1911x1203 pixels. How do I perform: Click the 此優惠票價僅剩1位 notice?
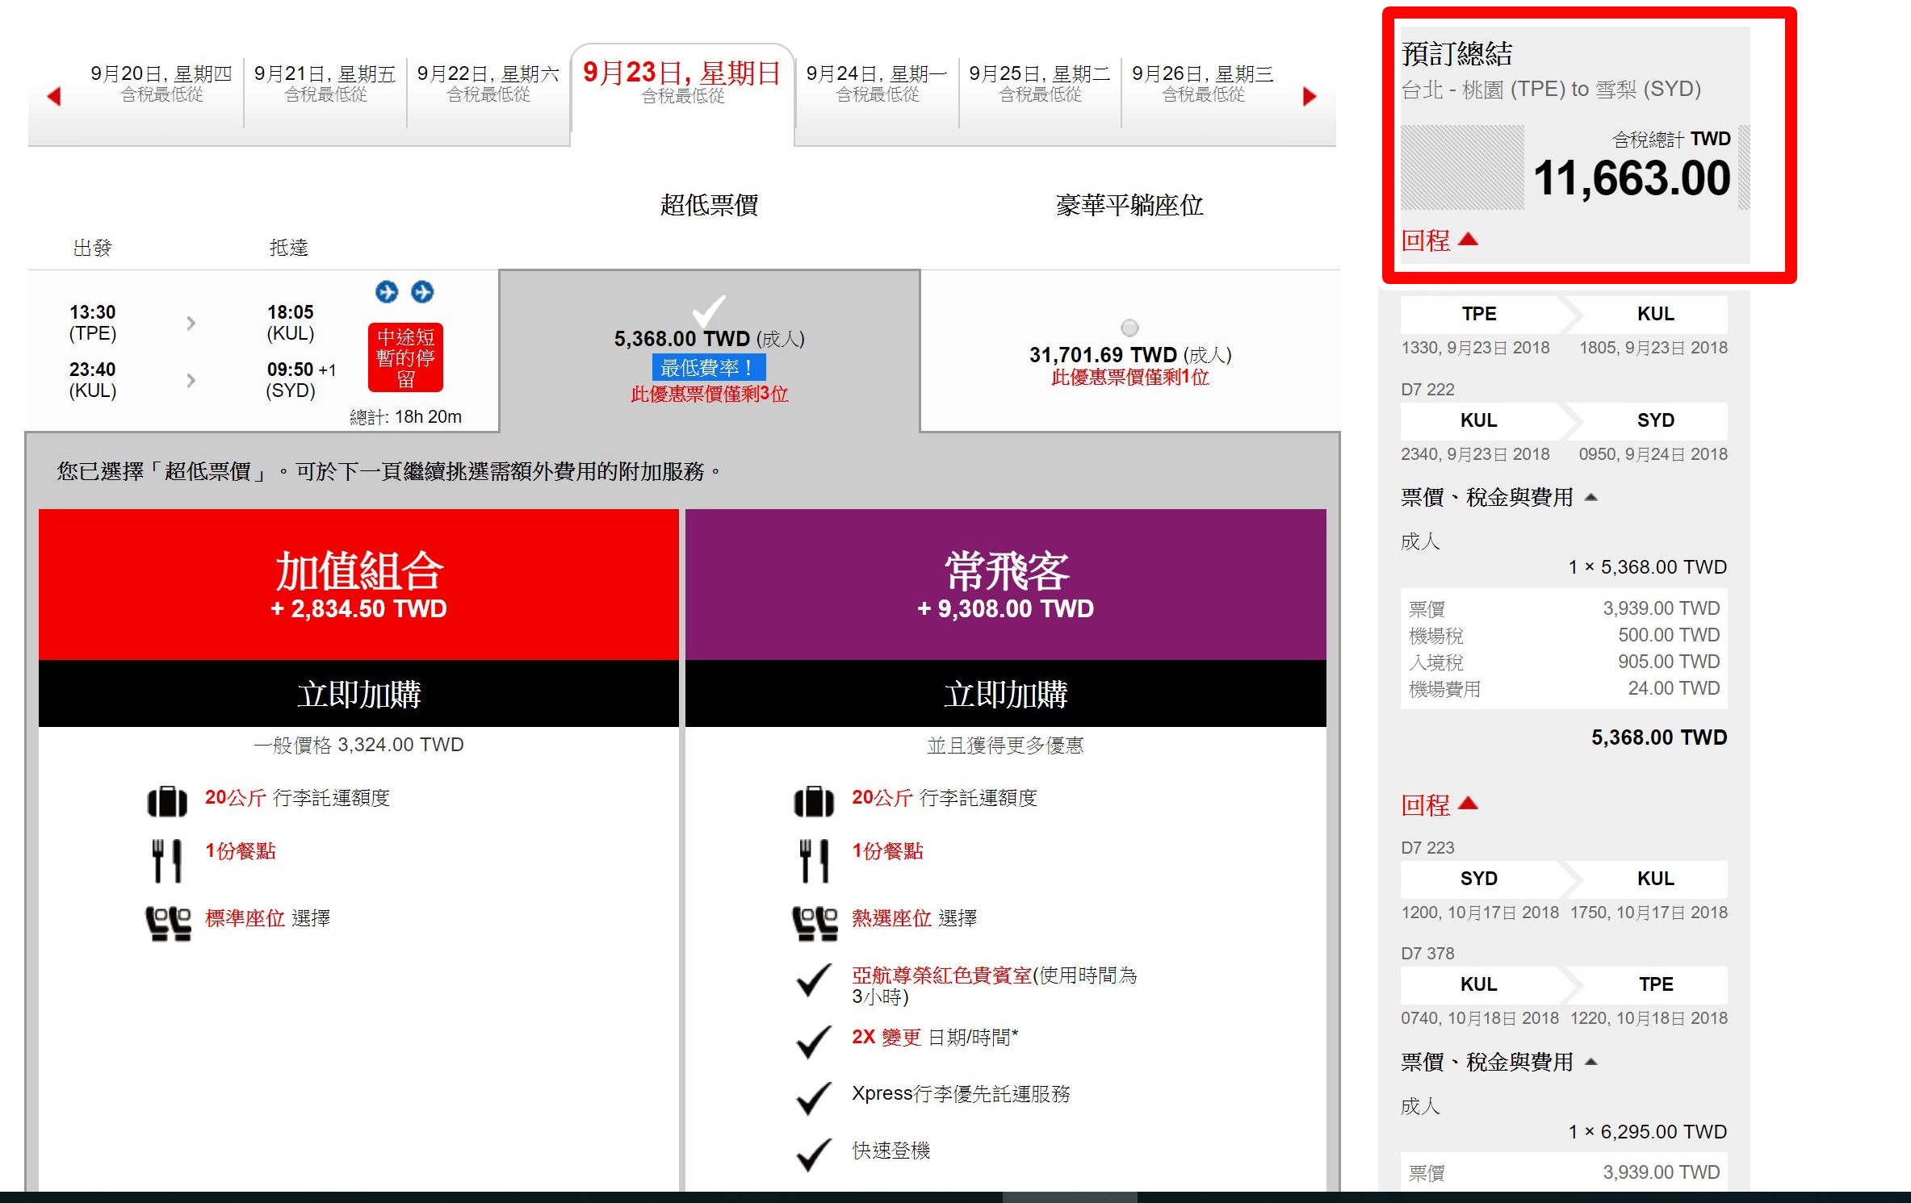(x=1129, y=378)
